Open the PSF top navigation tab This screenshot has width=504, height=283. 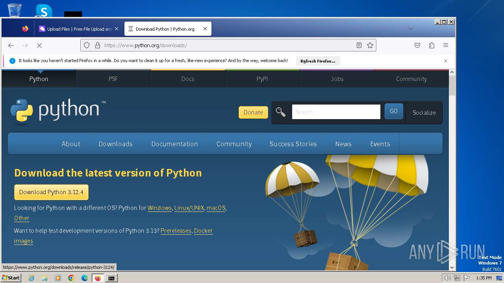click(x=113, y=79)
